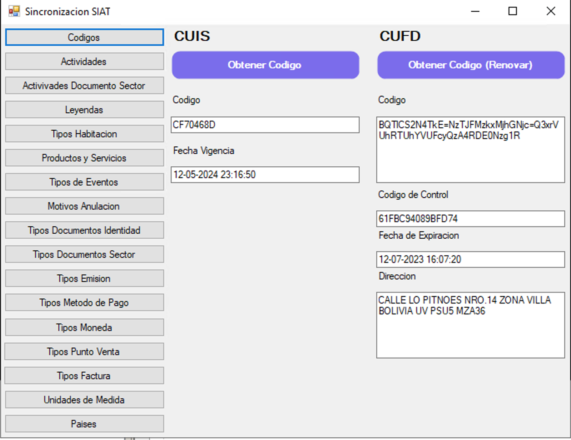This screenshot has height=440, width=571.
Task: Click the Leyendas button
Action: tap(84, 110)
